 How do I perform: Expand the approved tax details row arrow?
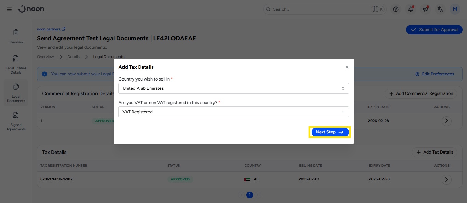pos(446,179)
